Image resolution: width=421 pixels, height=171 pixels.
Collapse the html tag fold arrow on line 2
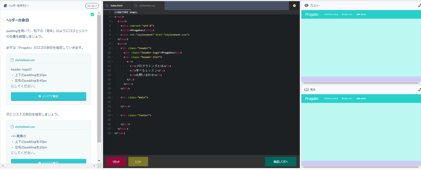click(112, 17)
